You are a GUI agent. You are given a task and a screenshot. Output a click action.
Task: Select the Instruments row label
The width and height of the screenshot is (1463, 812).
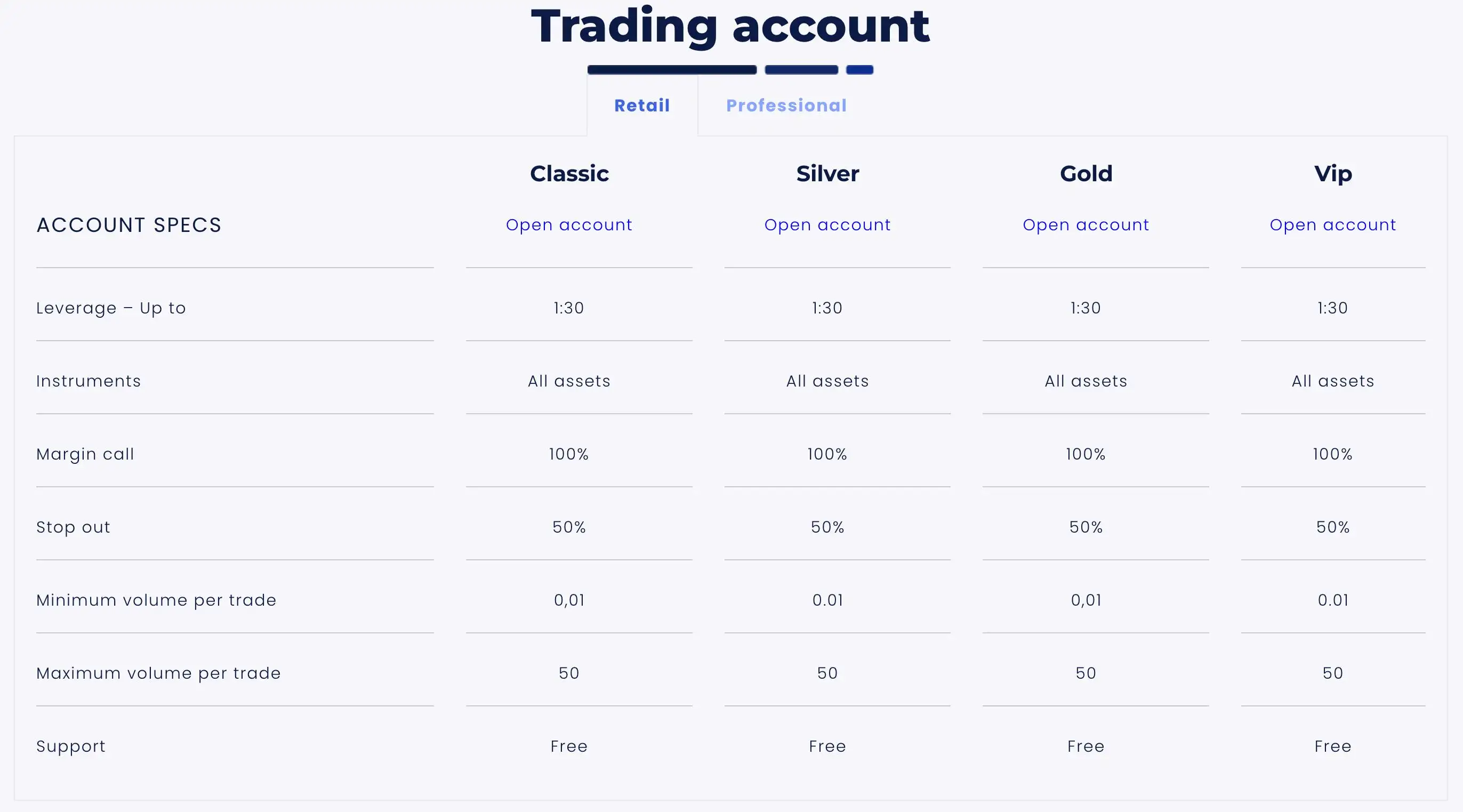88,381
